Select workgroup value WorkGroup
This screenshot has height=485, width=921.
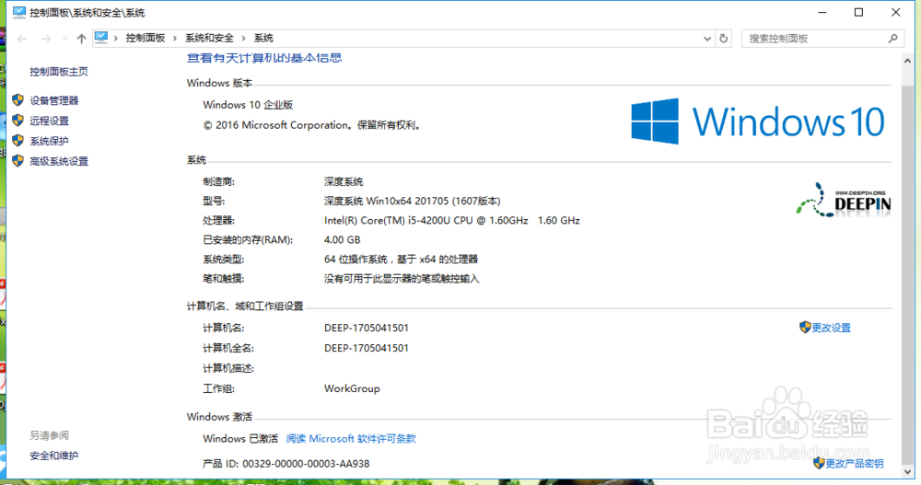click(x=352, y=388)
